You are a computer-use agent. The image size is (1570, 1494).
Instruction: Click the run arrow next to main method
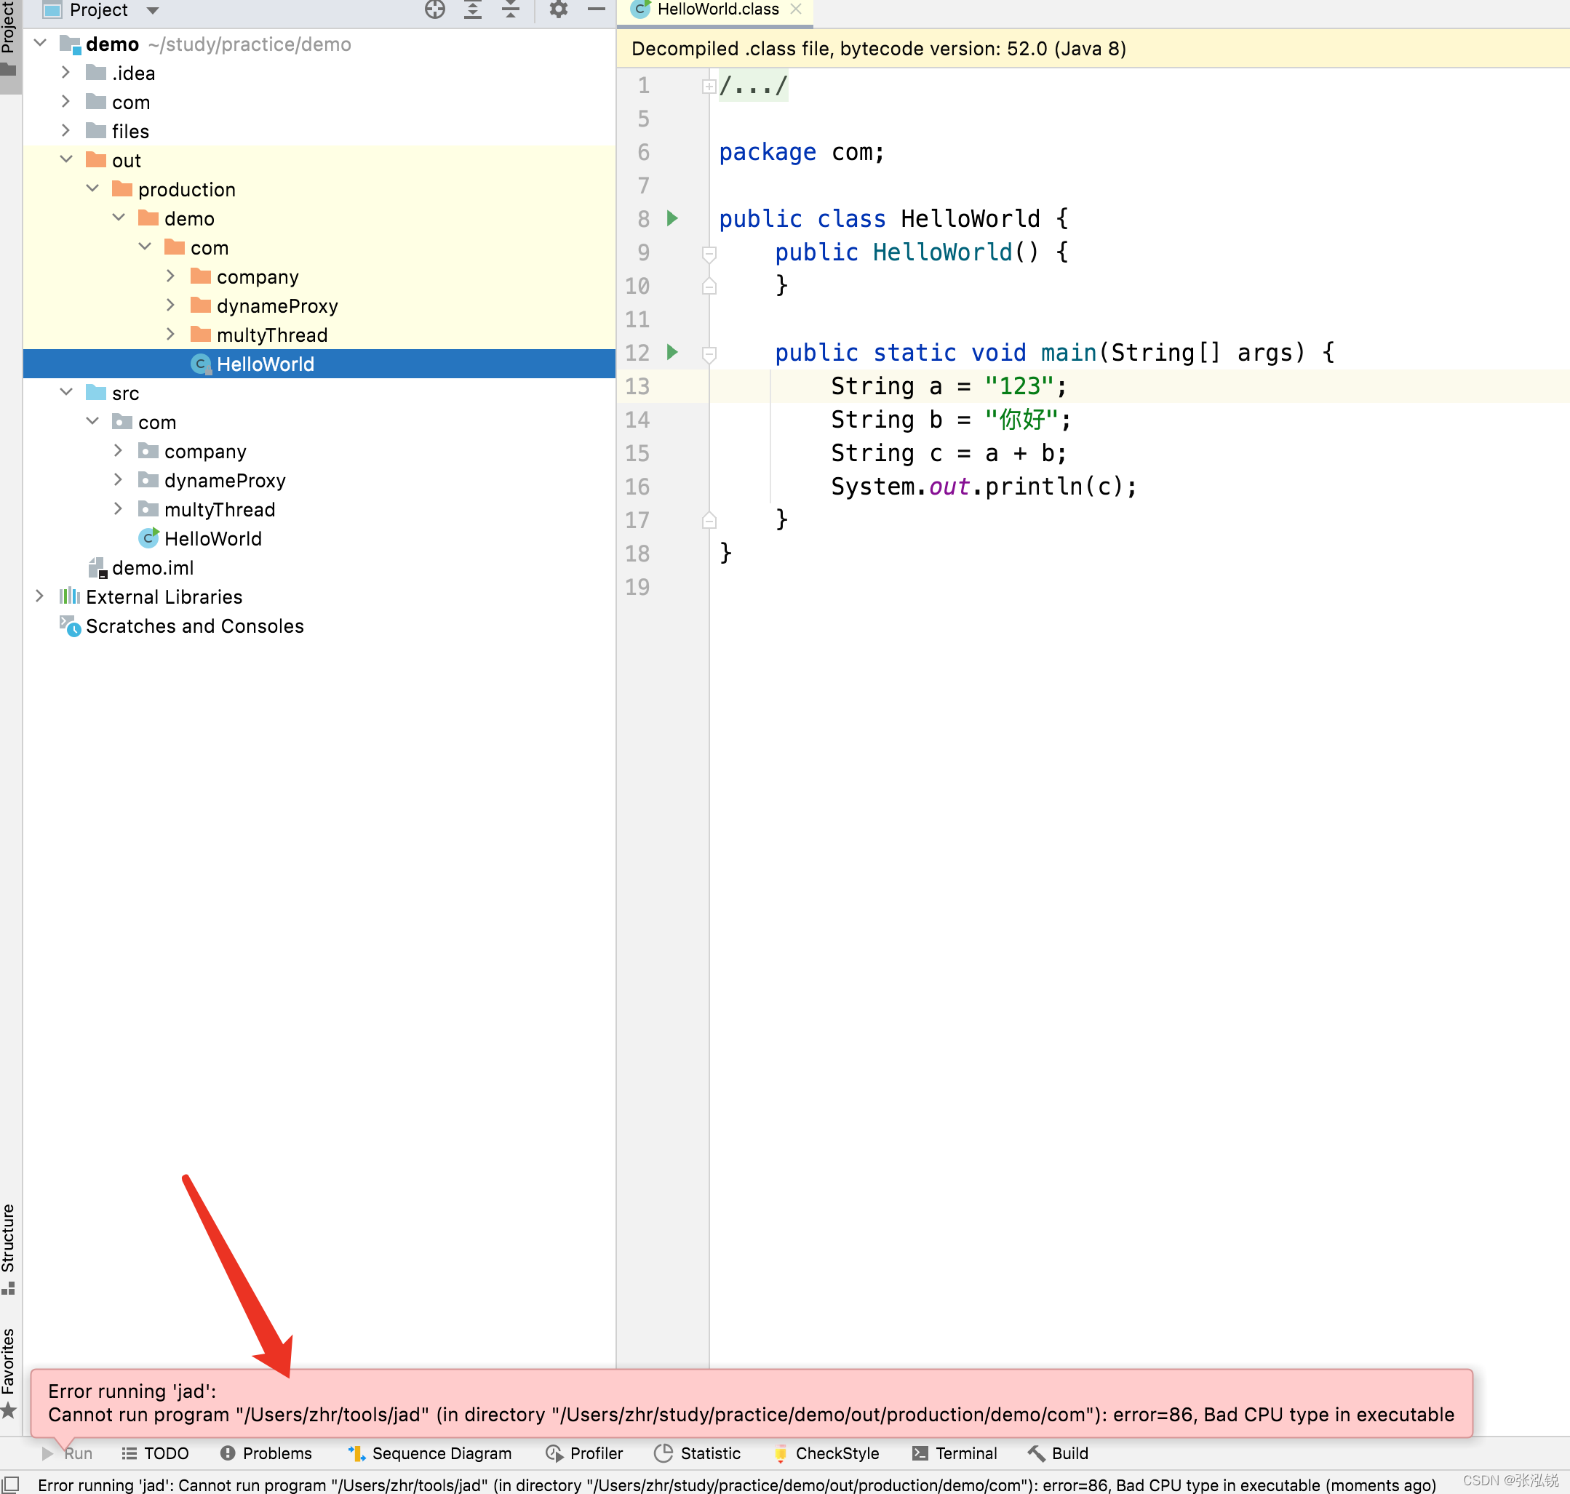pyautogui.click(x=672, y=352)
